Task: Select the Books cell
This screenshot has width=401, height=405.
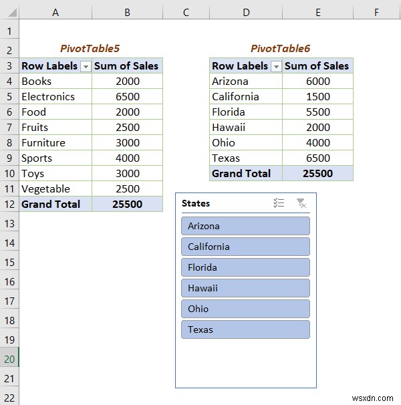Action: pos(55,81)
